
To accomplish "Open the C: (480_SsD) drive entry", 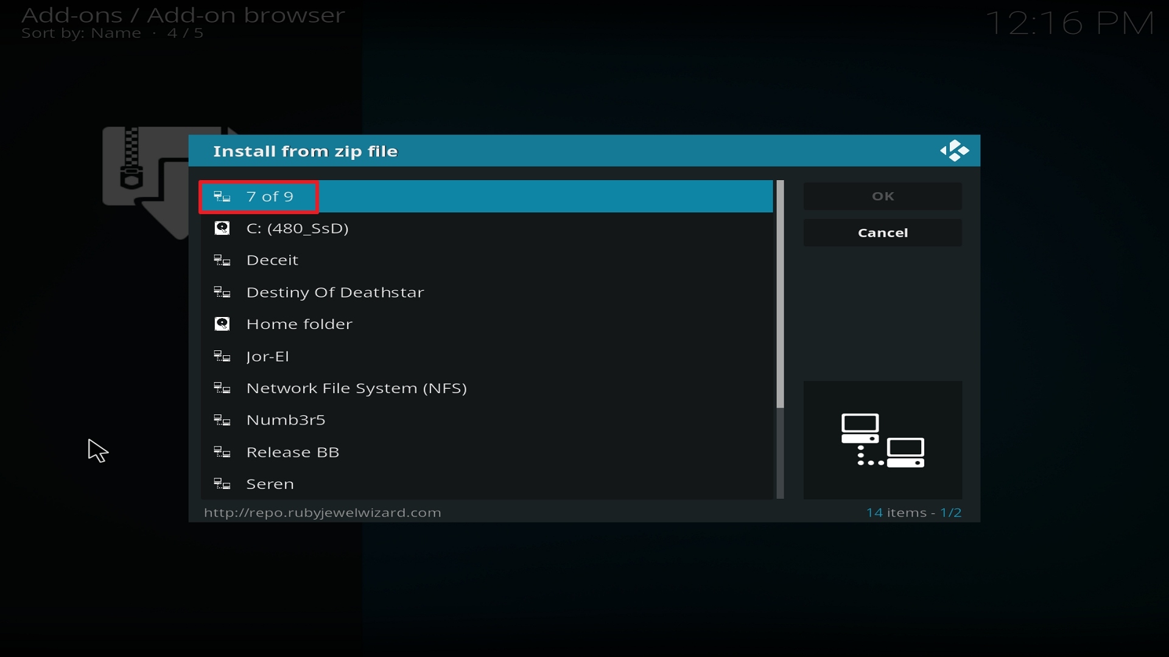I will pos(487,228).
